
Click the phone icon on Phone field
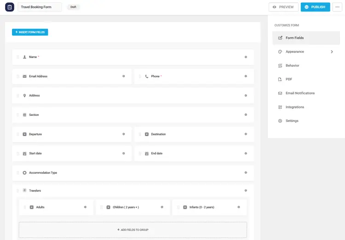pyautogui.click(x=147, y=76)
